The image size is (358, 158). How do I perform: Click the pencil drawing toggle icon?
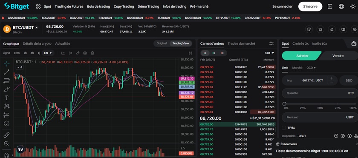(x=78, y=53)
